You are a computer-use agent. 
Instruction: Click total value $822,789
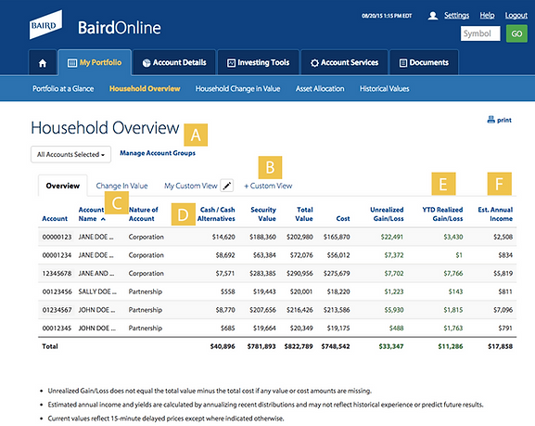coord(299,346)
